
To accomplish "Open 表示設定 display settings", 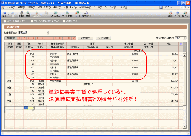I will click(x=56, y=14).
